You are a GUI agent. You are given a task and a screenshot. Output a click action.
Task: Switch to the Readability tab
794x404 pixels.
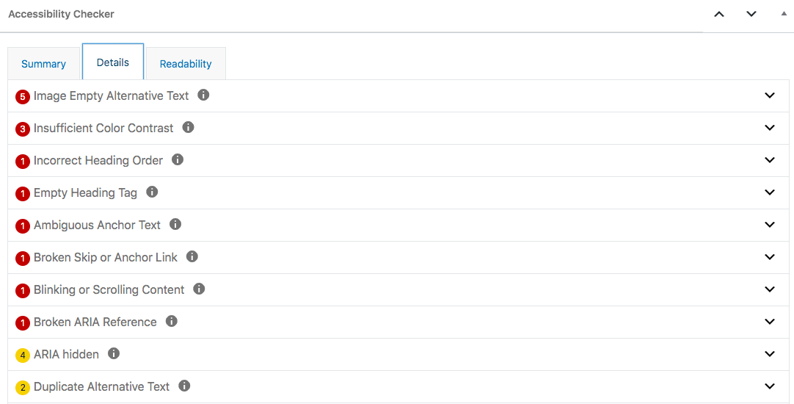point(186,64)
